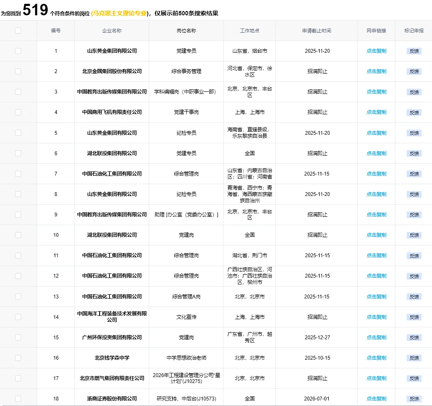Click position name 文化宣传
The image size is (432, 406).
pyautogui.click(x=186, y=317)
